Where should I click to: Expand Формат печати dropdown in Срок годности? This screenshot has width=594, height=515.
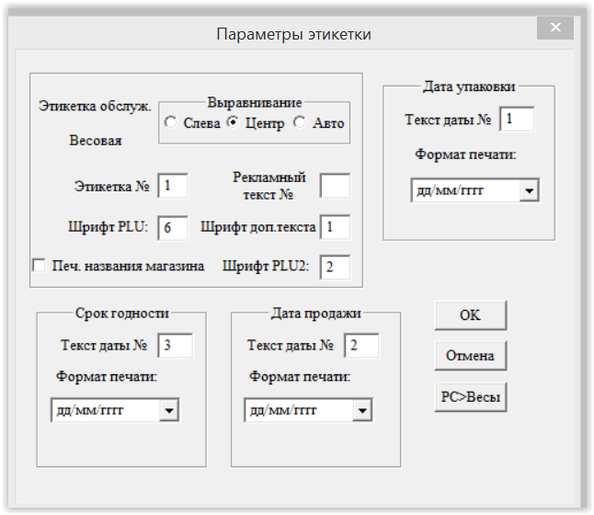point(169,410)
